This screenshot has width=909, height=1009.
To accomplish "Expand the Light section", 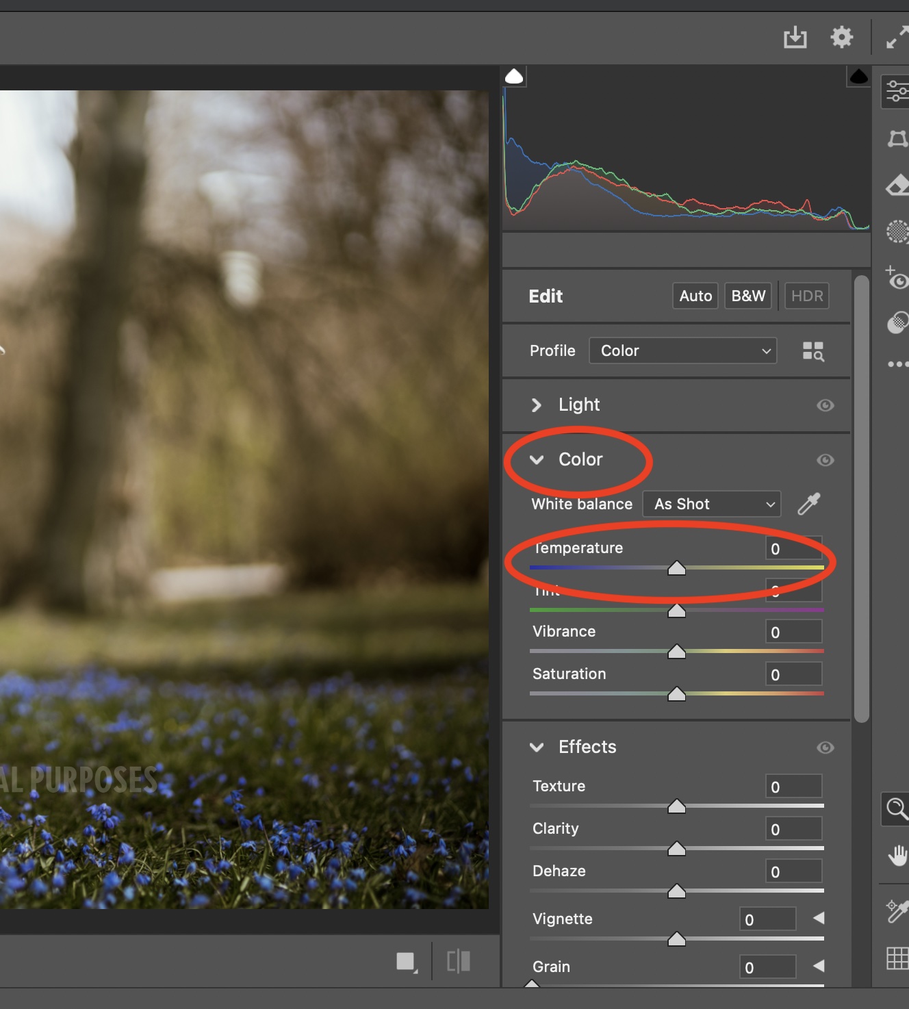I will click(x=537, y=405).
